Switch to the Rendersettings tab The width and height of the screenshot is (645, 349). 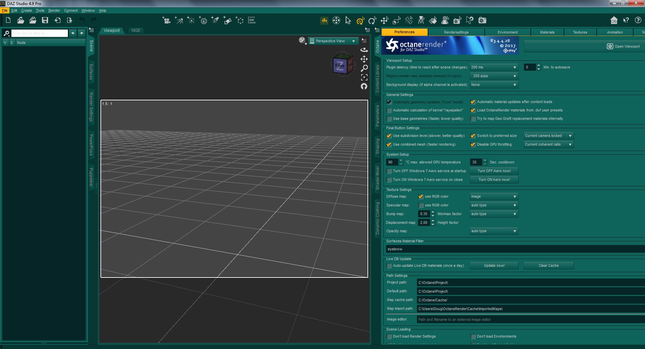[x=456, y=32]
